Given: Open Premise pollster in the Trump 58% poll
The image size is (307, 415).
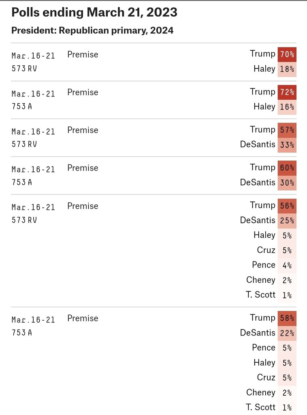Looking at the screenshot, I should point(83,318).
